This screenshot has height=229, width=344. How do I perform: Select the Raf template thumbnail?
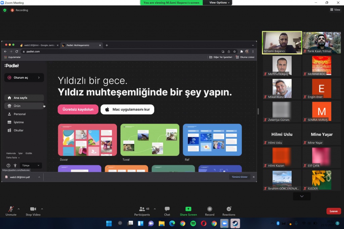pos(212,140)
